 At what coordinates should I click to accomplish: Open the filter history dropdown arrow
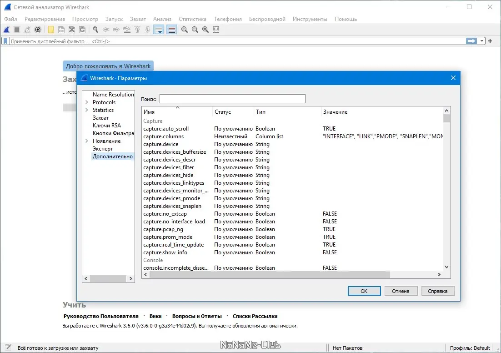[482, 41]
